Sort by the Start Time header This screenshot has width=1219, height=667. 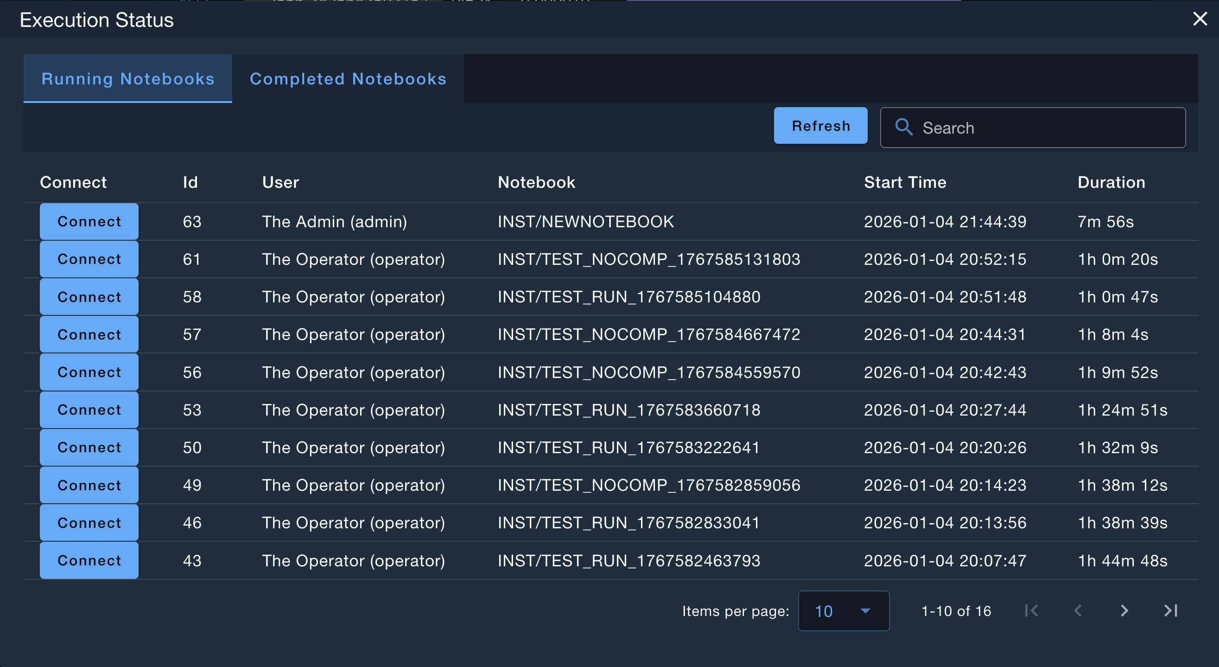(x=905, y=182)
